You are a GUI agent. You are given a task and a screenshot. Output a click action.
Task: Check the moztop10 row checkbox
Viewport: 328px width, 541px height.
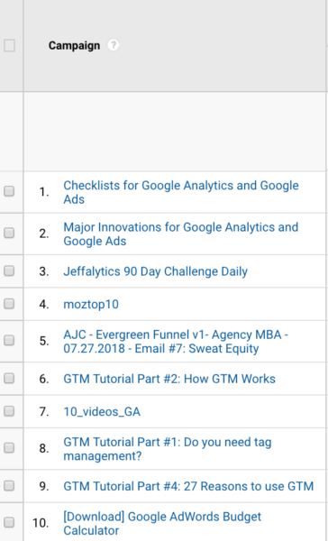[9, 304]
